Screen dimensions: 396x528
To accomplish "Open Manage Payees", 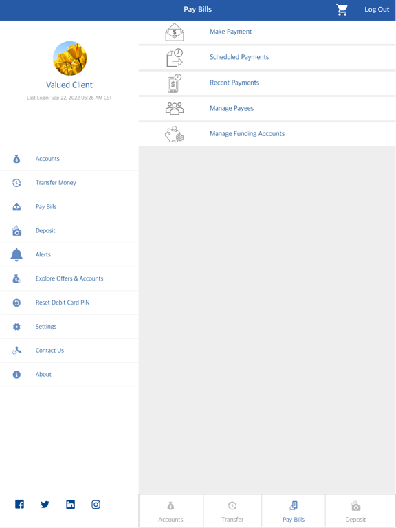I will click(x=267, y=109).
